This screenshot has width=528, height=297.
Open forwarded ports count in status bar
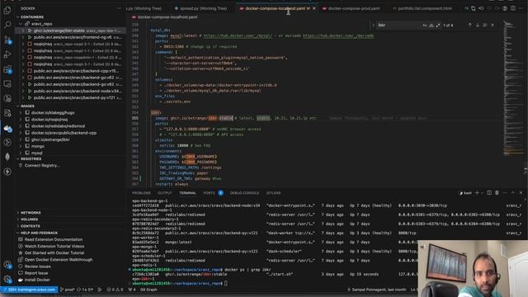coord(132,290)
